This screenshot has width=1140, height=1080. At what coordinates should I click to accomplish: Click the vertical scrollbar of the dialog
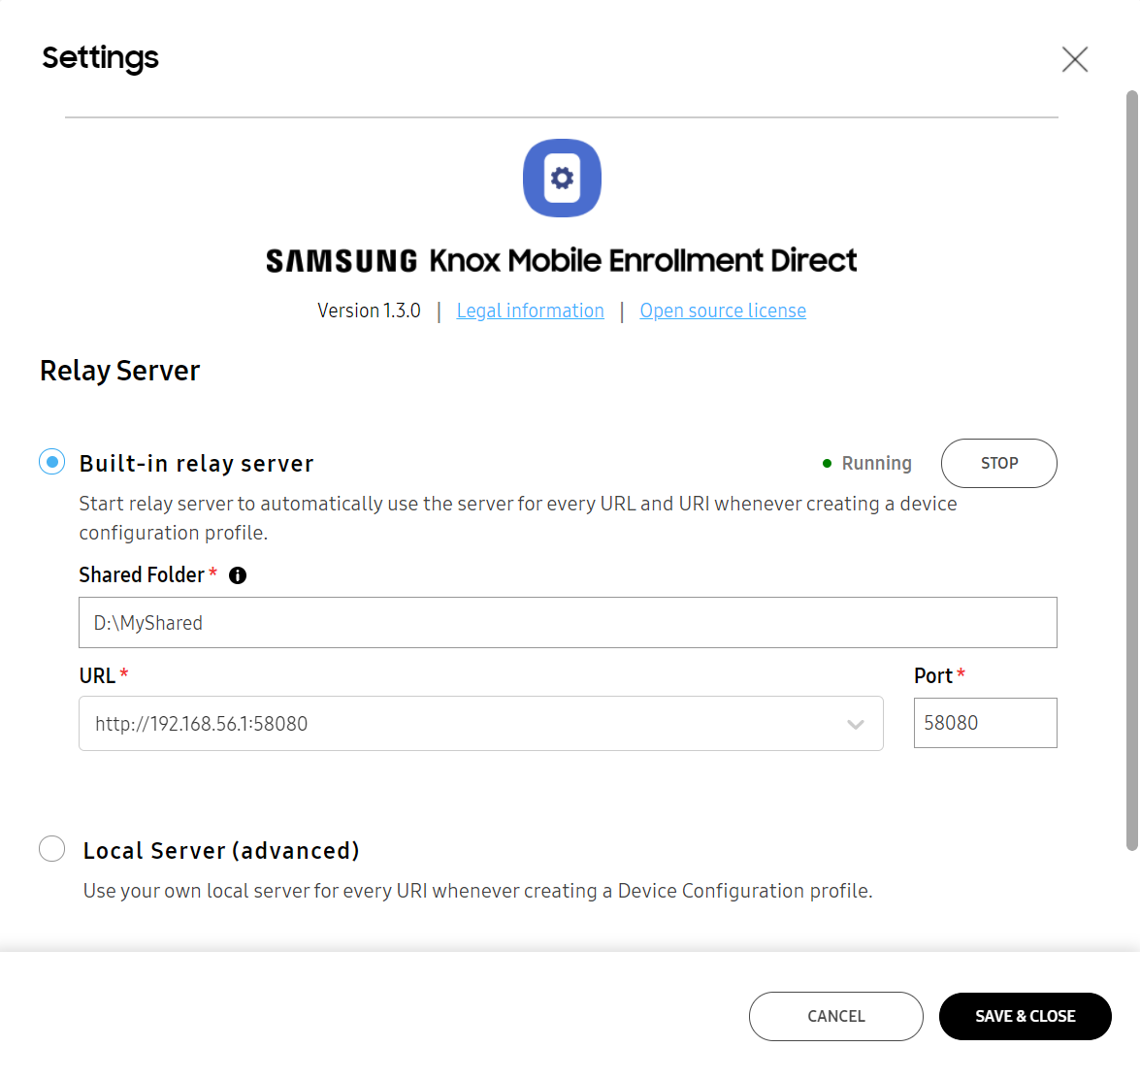(x=1131, y=470)
